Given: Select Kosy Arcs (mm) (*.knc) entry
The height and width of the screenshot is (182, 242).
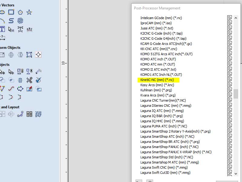Looking at the screenshot, I should (x=157, y=85).
